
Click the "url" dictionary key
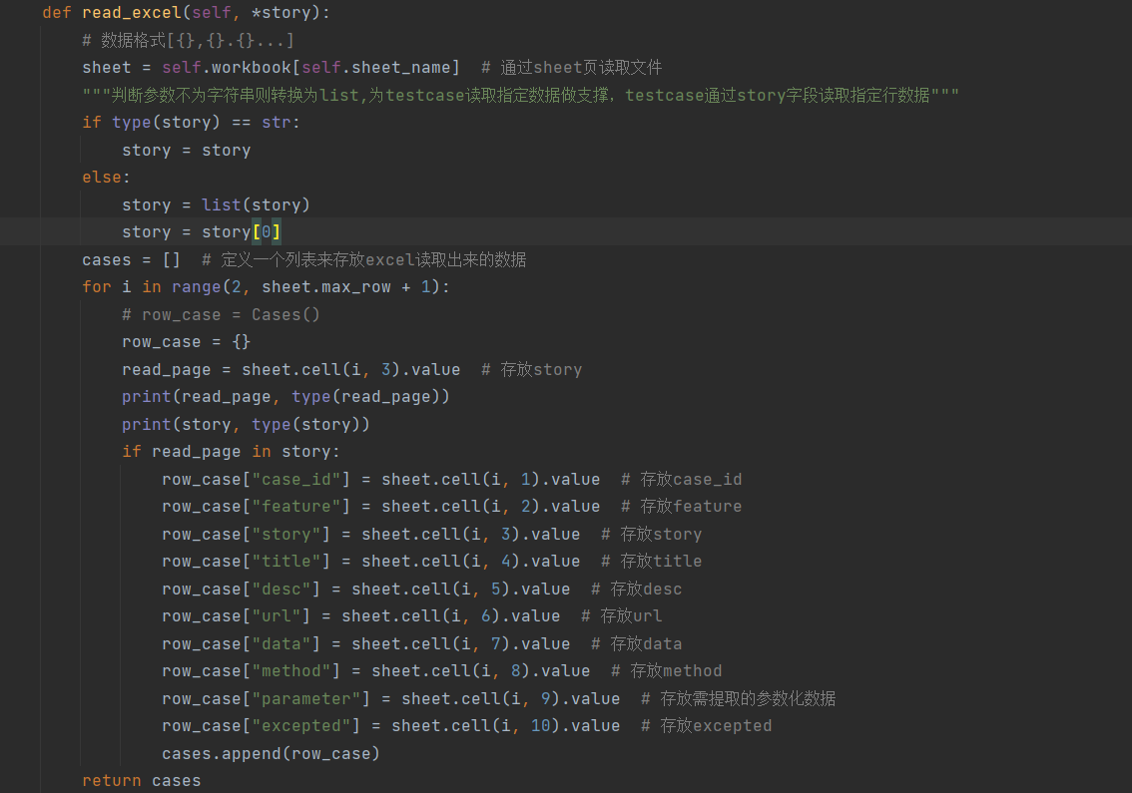click(276, 616)
